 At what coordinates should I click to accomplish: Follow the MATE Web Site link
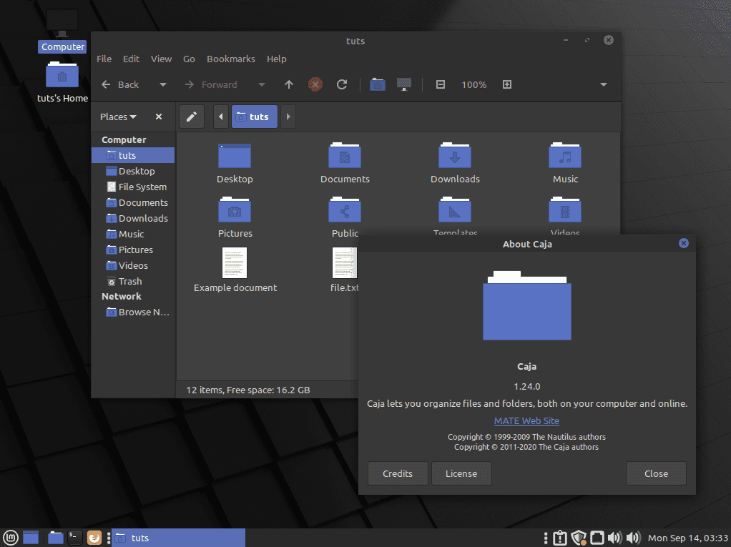coord(526,420)
